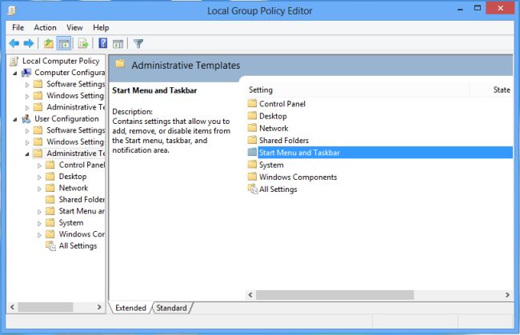Screen dimensions: 520x335
Task: Expand the Windows Components tree node
Action: [x=39, y=235]
